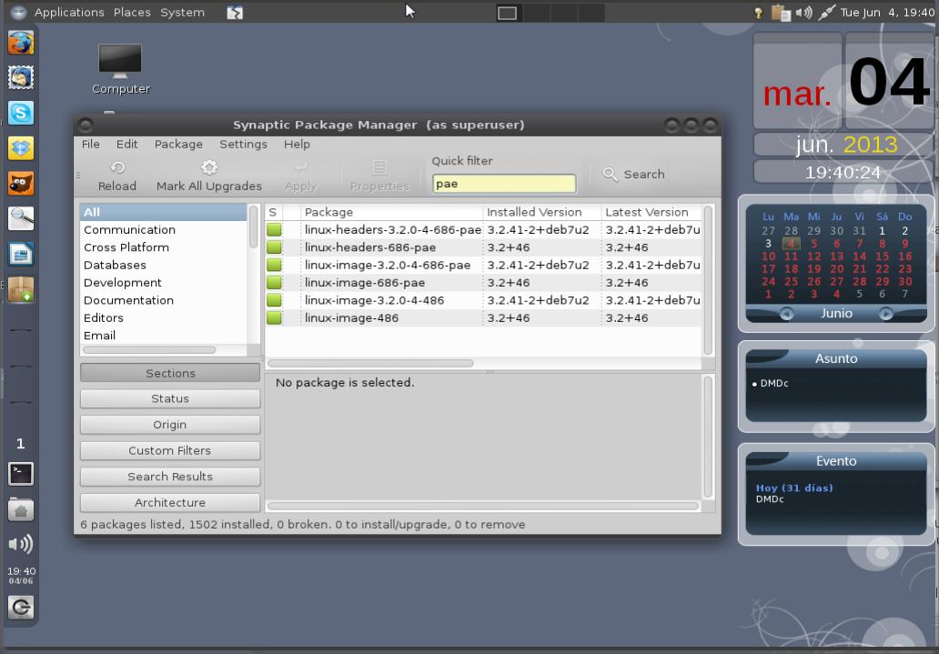Open the Settings menu
The image size is (939, 654).
(243, 144)
